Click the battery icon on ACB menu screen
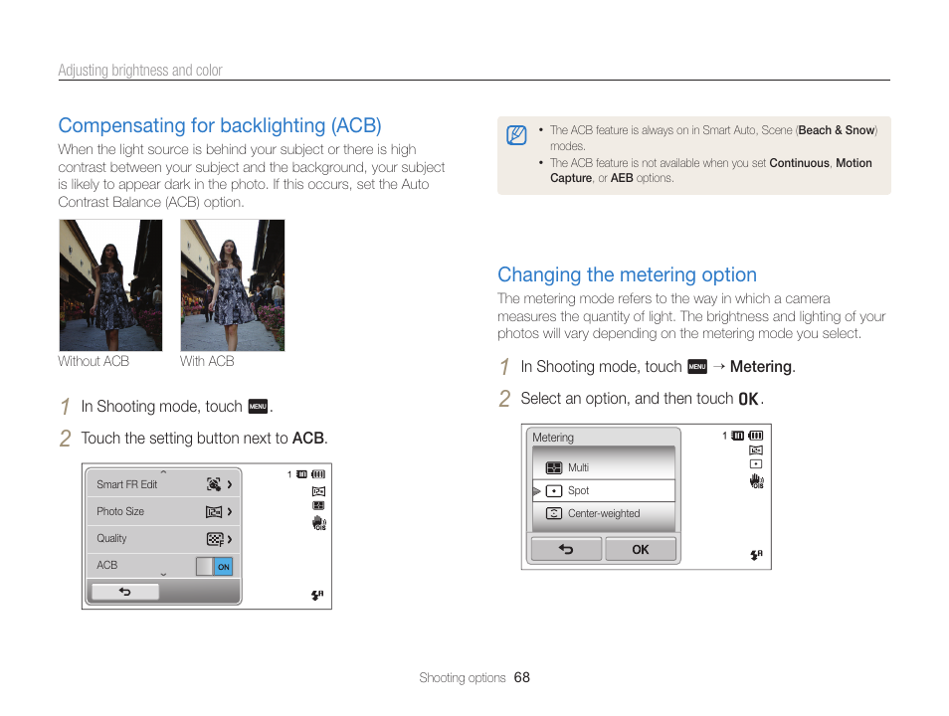Image resolution: width=949 pixels, height=716 pixels. [318, 474]
